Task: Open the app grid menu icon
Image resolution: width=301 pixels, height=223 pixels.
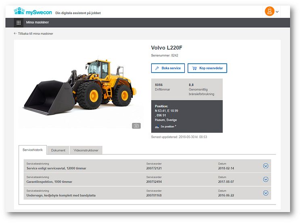Action: [19, 23]
